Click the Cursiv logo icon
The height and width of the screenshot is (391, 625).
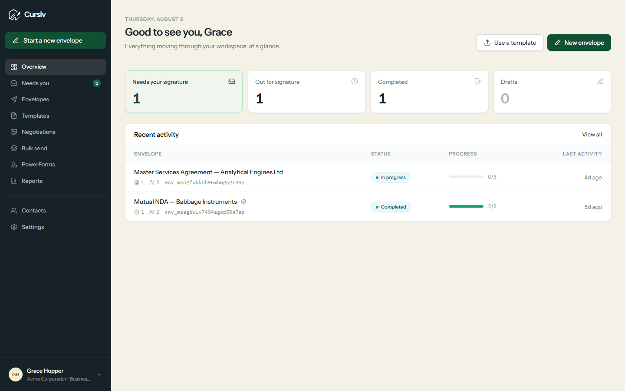coord(14,15)
